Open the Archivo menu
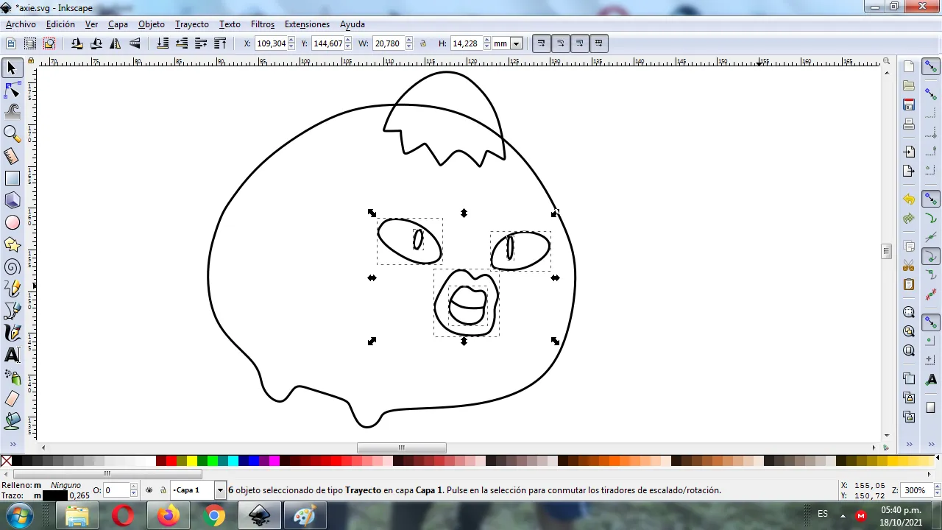The width and height of the screenshot is (942, 530). coord(21,24)
